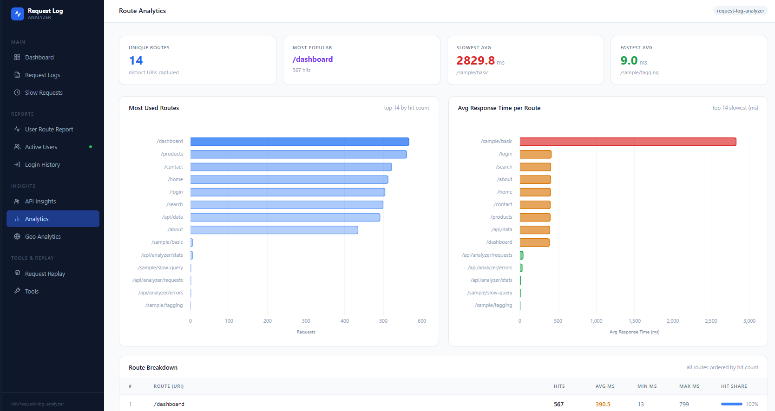
Task: Open the Dashboard menu item
Action: (x=53, y=57)
